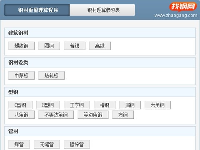Click the 钢材卷类 section header
The image size is (200, 150).
pos(100,62)
